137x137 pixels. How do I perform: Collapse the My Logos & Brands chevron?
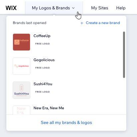(x=73, y=8)
